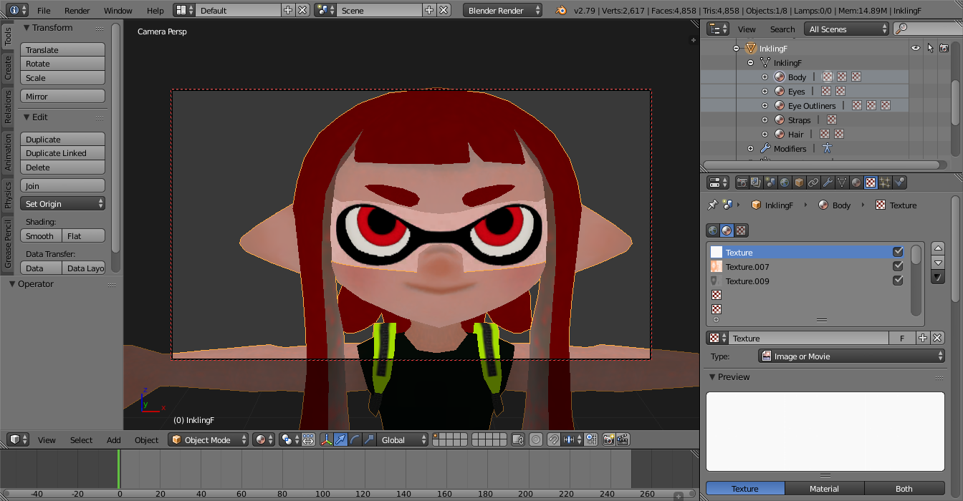Show the Material preview tab button
The width and height of the screenshot is (963, 501).
click(825, 489)
